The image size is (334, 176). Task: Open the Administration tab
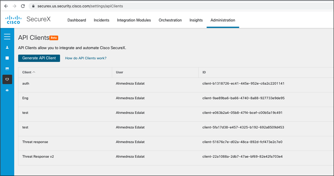click(x=223, y=20)
